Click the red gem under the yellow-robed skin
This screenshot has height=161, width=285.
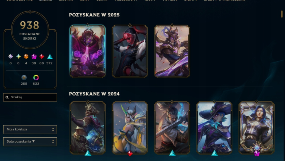(x=130, y=153)
